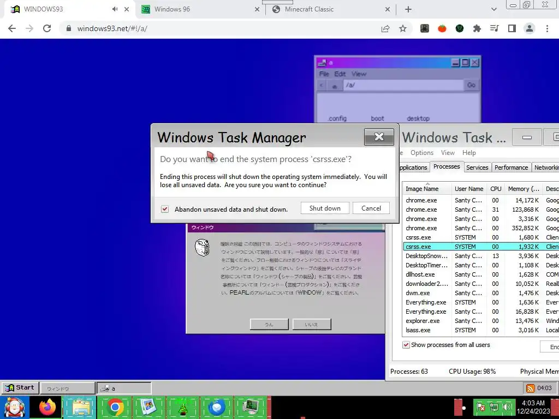This screenshot has height=419, width=559.
Task: Click the share page icon in the address bar
Action: tap(385, 28)
